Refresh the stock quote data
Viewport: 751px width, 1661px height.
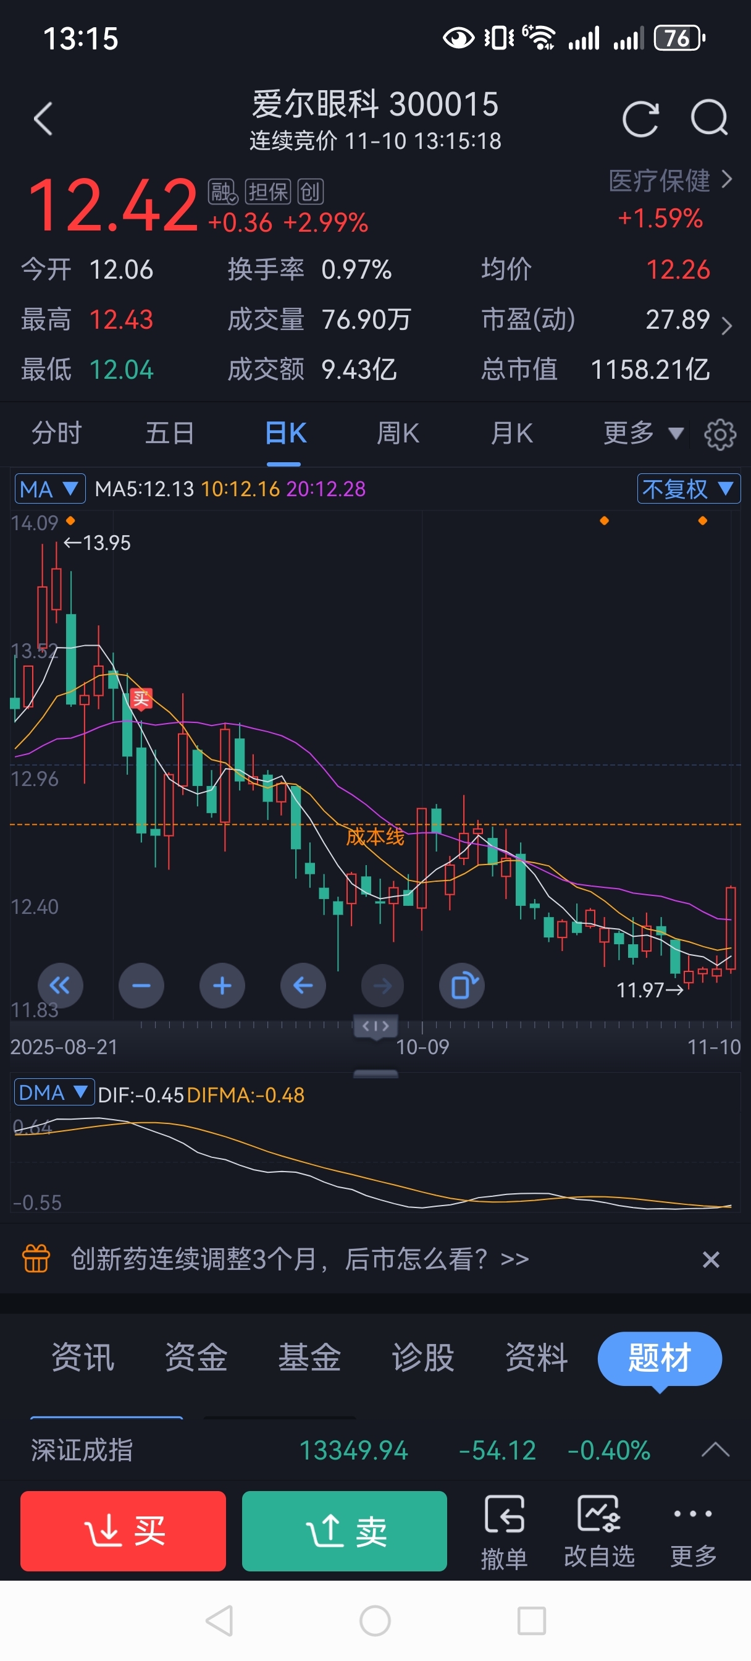(640, 119)
